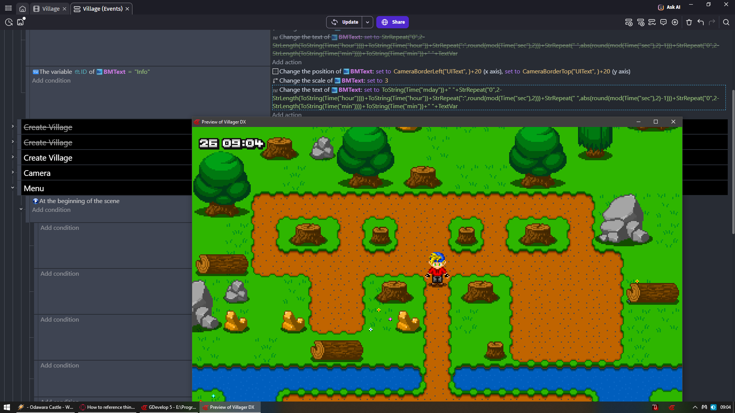Redo the last undone change

(x=712, y=22)
